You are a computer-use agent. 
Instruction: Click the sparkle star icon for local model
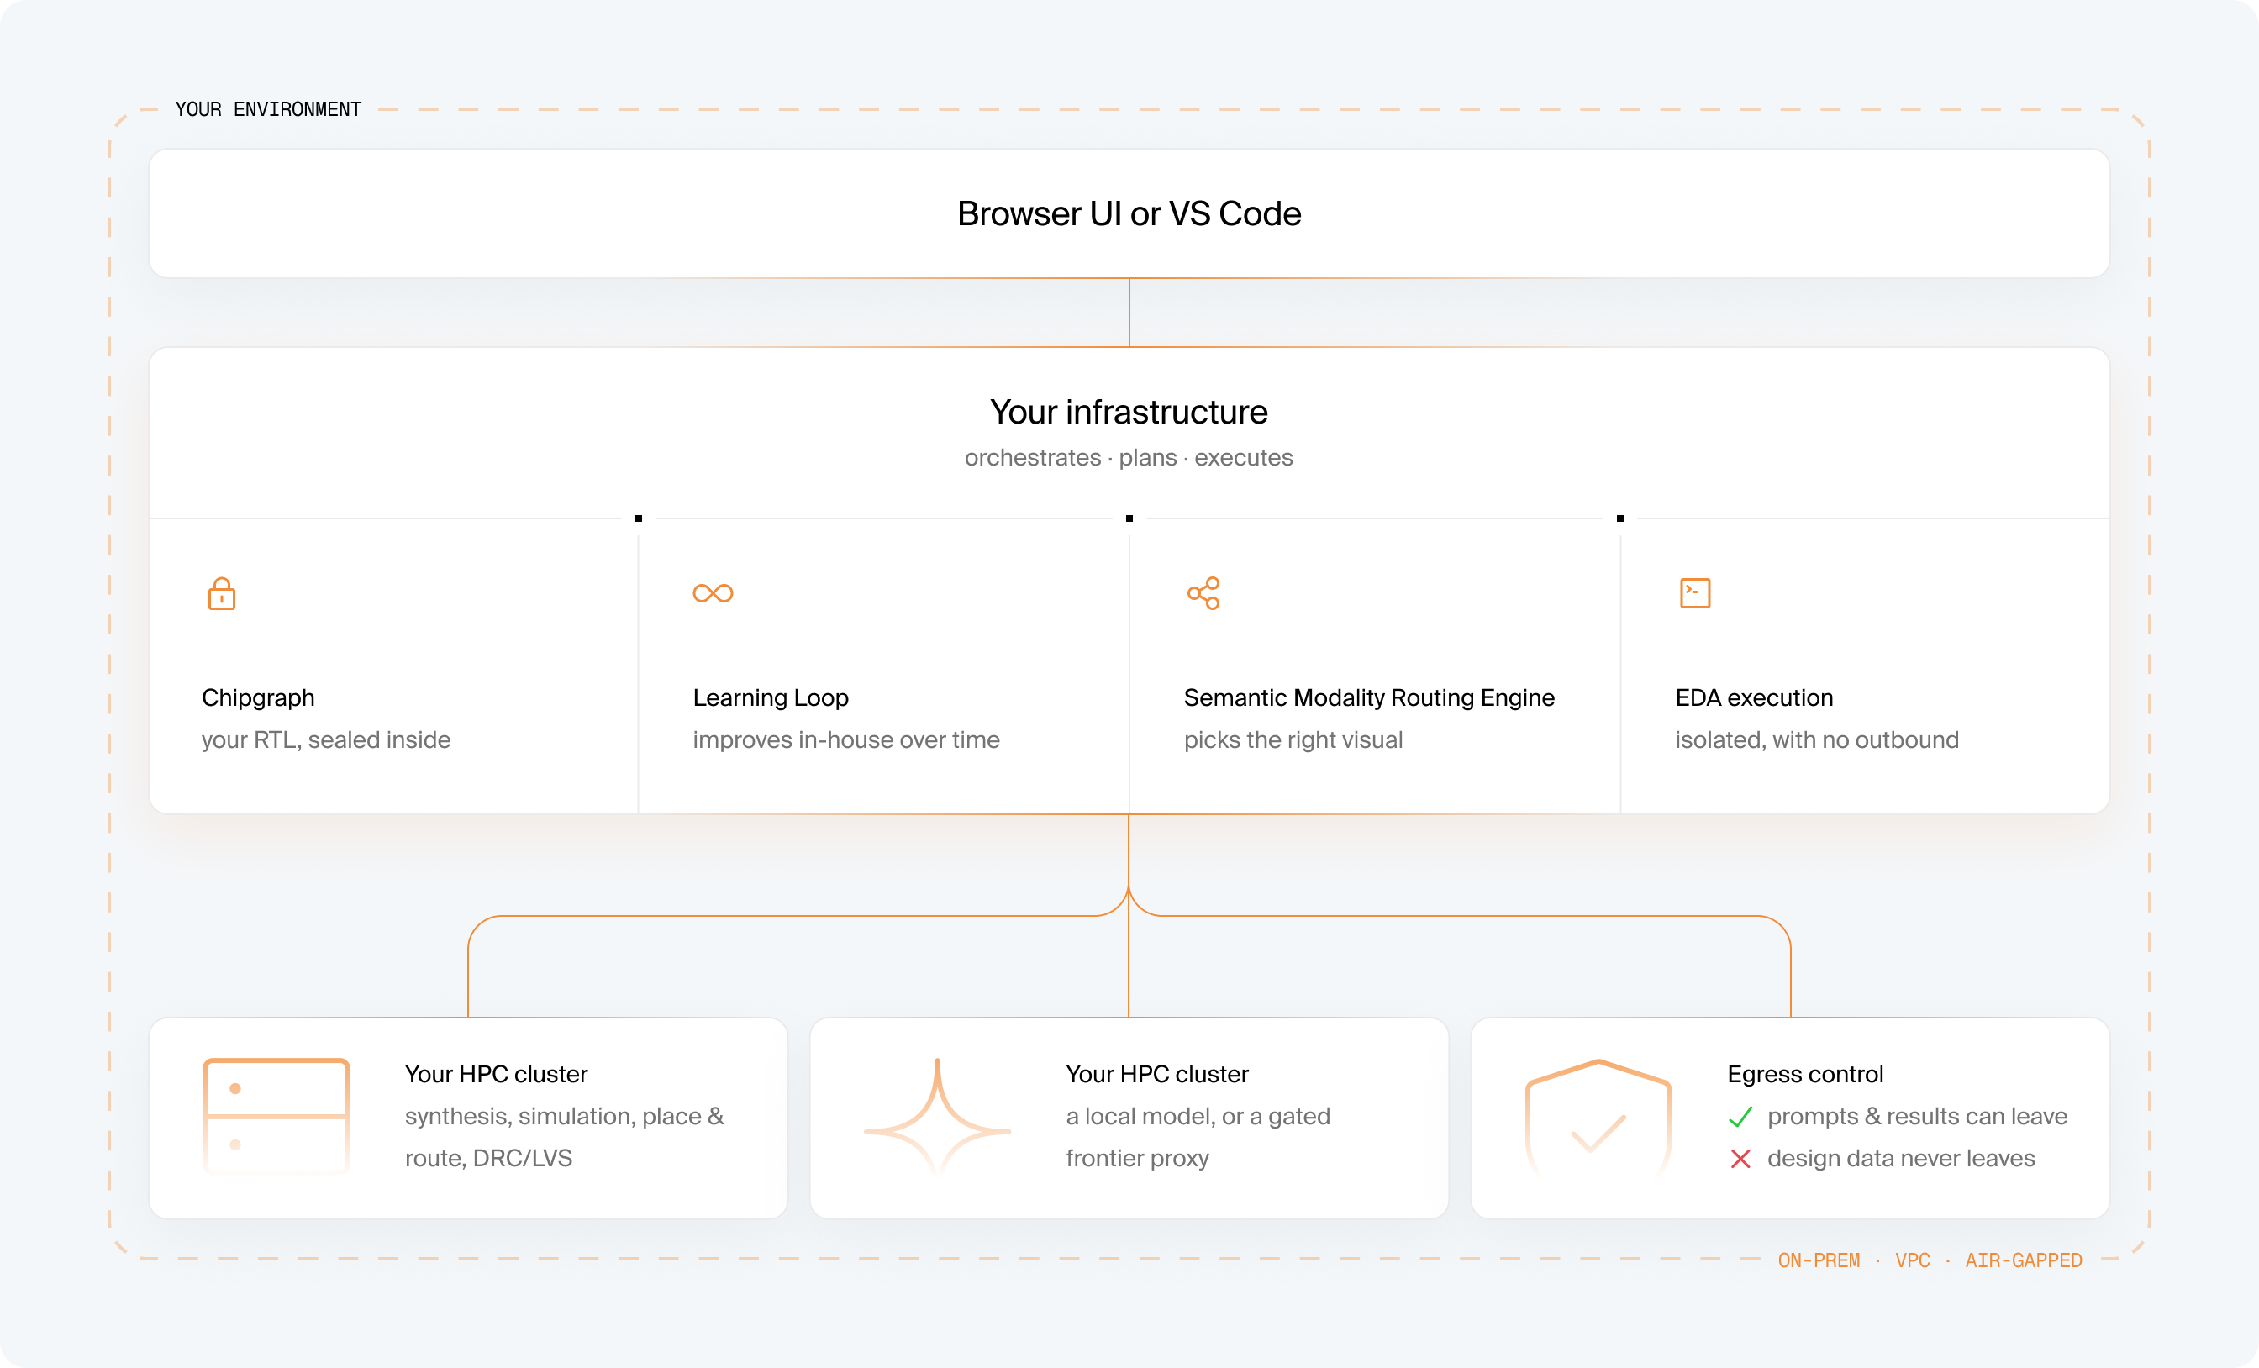pyautogui.click(x=937, y=1116)
